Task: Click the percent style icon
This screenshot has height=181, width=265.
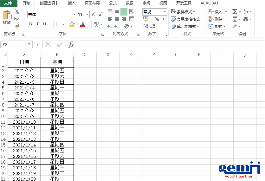Action: coord(157,19)
